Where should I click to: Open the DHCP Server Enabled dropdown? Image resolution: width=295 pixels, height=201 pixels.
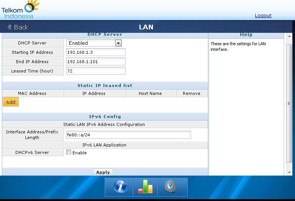(94, 43)
